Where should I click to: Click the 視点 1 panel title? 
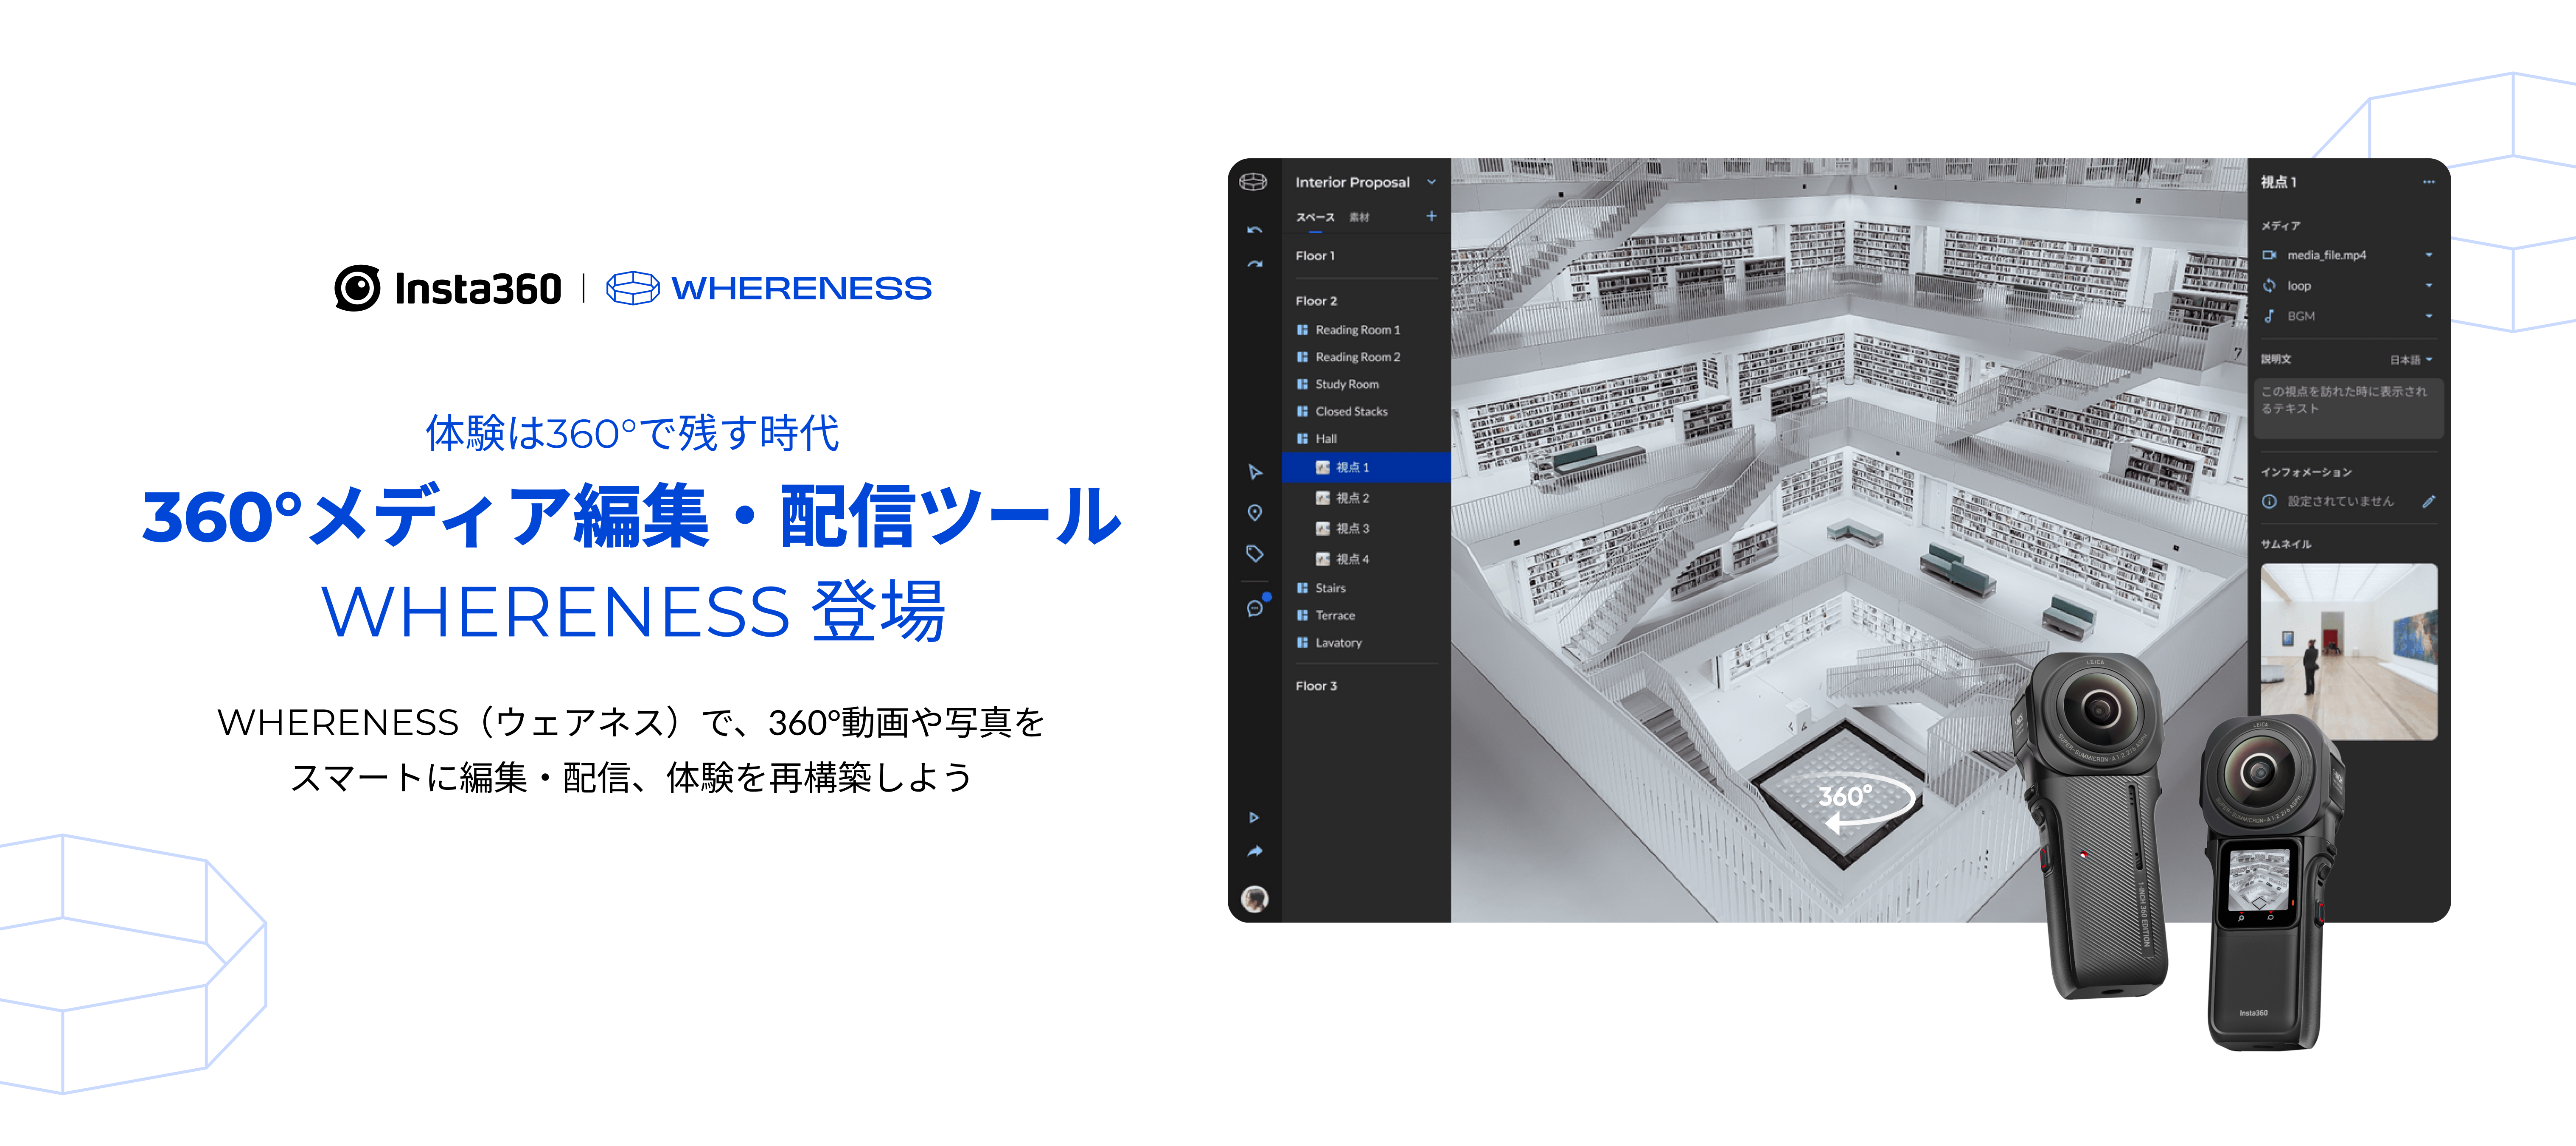click(x=2279, y=182)
